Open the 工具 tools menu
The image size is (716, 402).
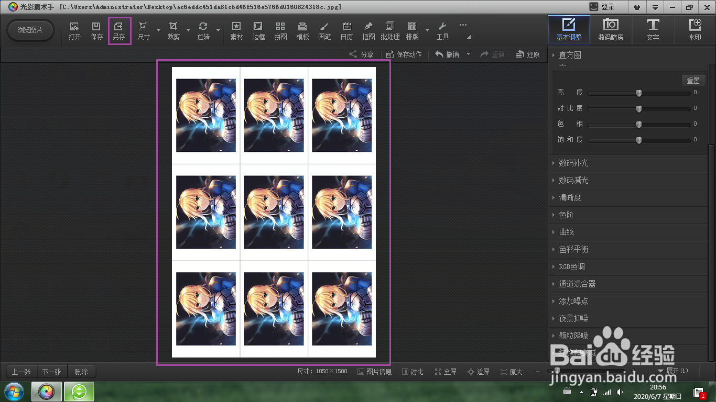click(x=442, y=31)
